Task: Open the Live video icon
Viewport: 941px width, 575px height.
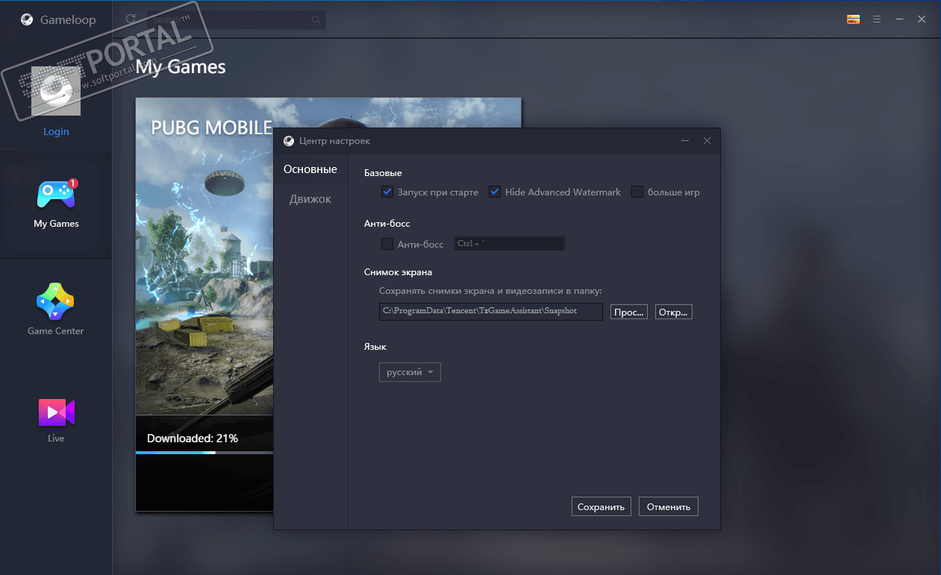Action: tap(57, 412)
